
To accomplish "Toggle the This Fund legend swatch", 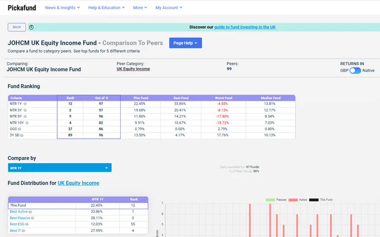I will tap(314, 200).
